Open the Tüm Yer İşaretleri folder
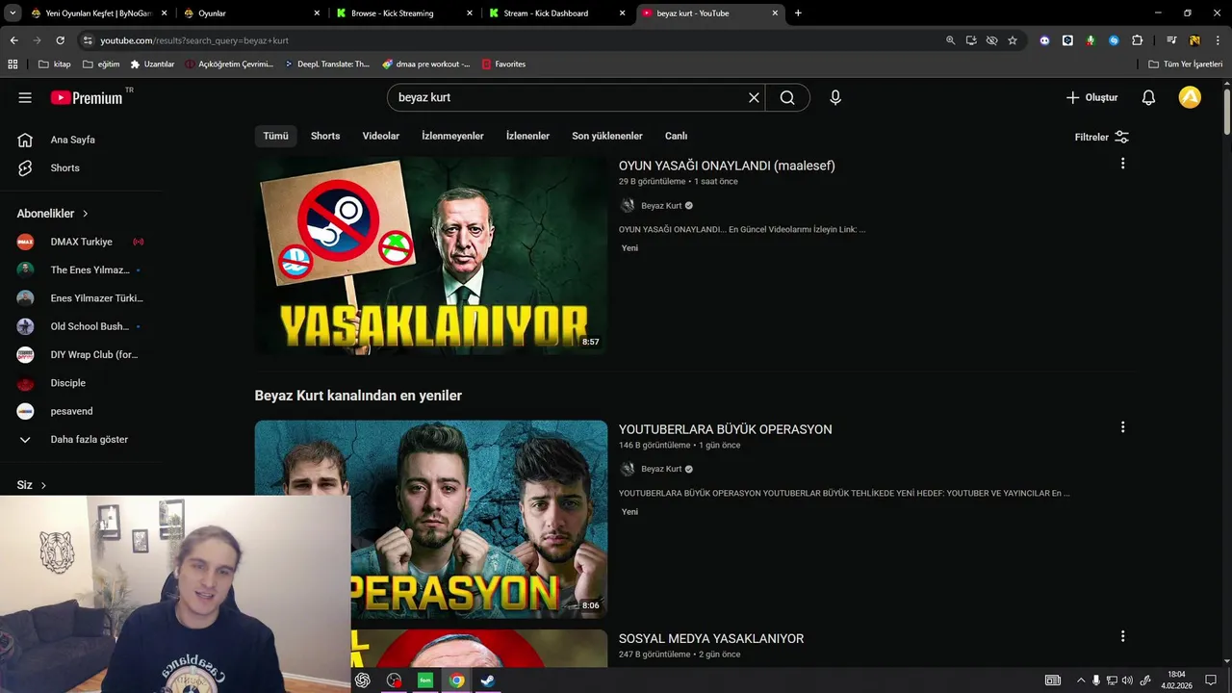This screenshot has width=1232, height=693. click(x=1186, y=64)
